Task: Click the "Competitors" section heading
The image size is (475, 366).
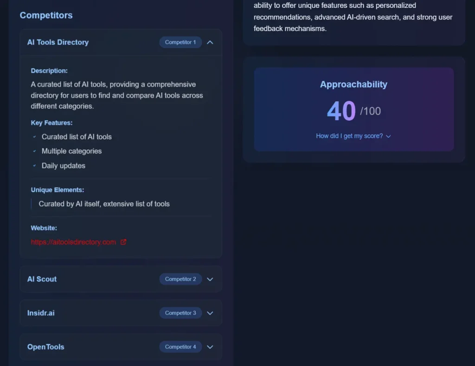Action: (x=46, y=15)
